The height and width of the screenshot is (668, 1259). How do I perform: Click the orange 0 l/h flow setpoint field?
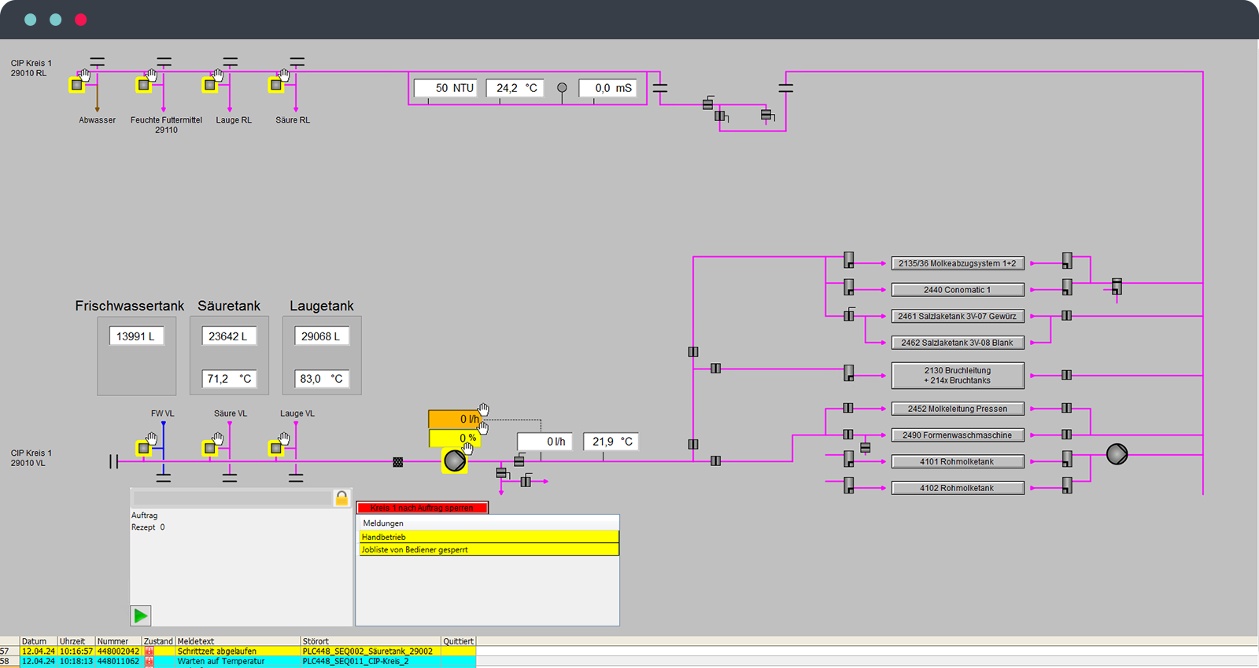pyautogui.click(x=454, y=419)
